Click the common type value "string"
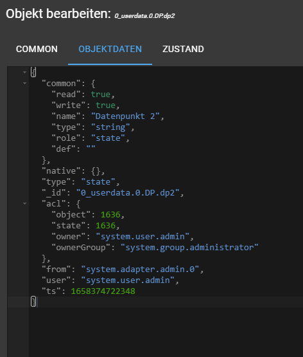The width and height of the screenshot is (303, 357). click(110, 127)
